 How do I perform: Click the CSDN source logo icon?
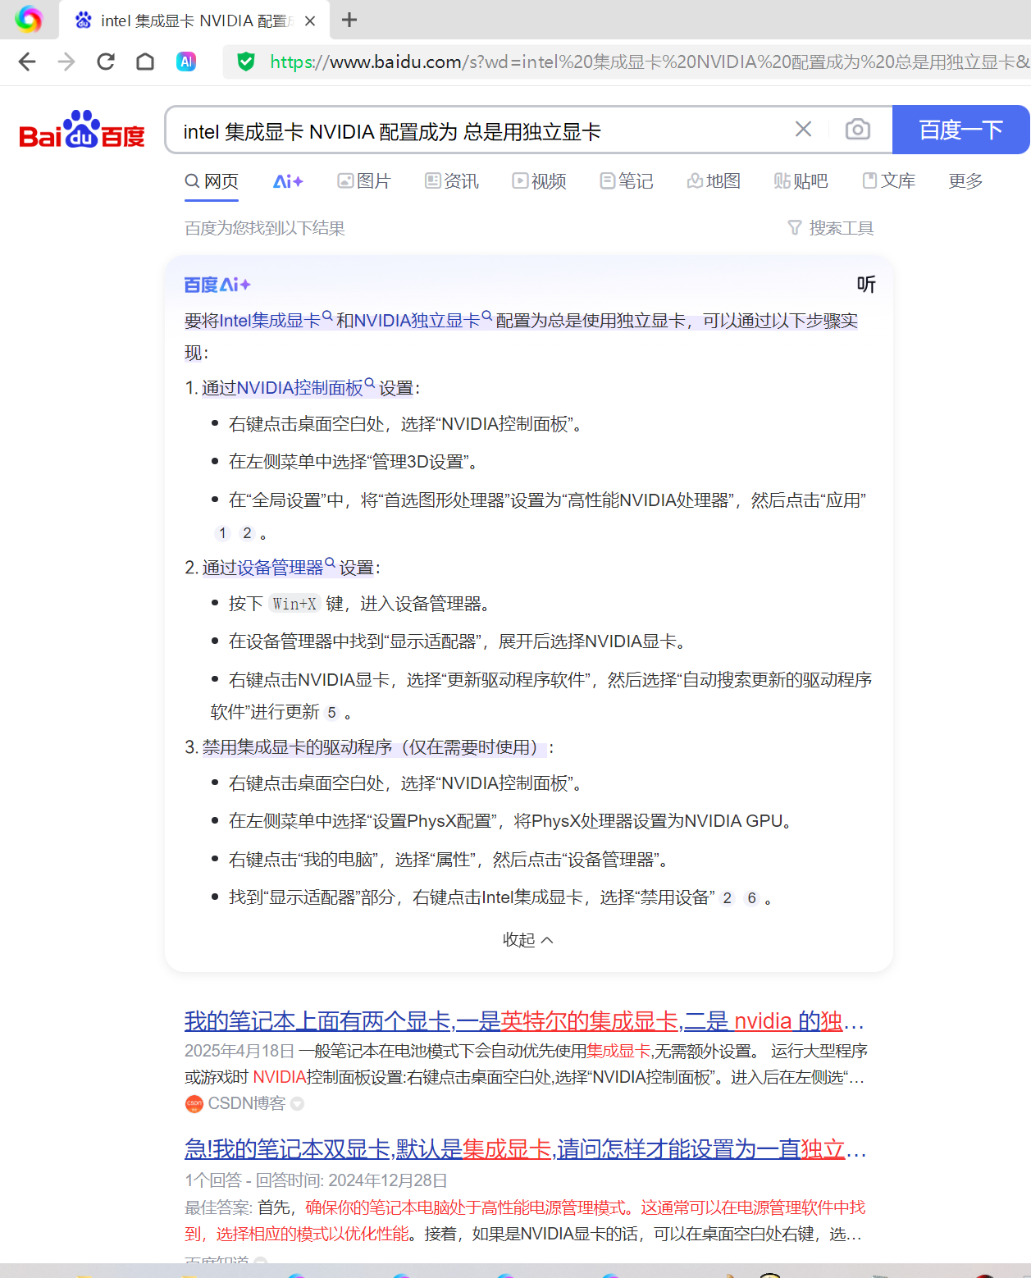[194, 1104]
